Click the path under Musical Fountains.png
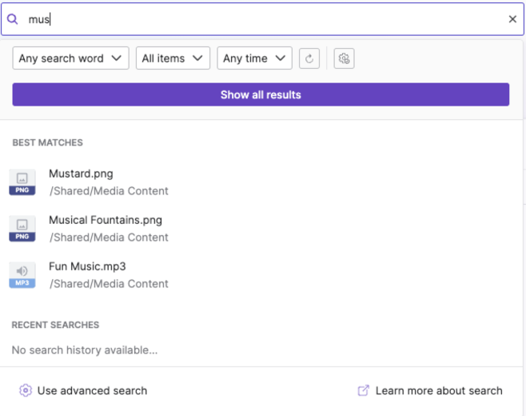The height and width of the screenshot is (416, 526). pos(109,237)
